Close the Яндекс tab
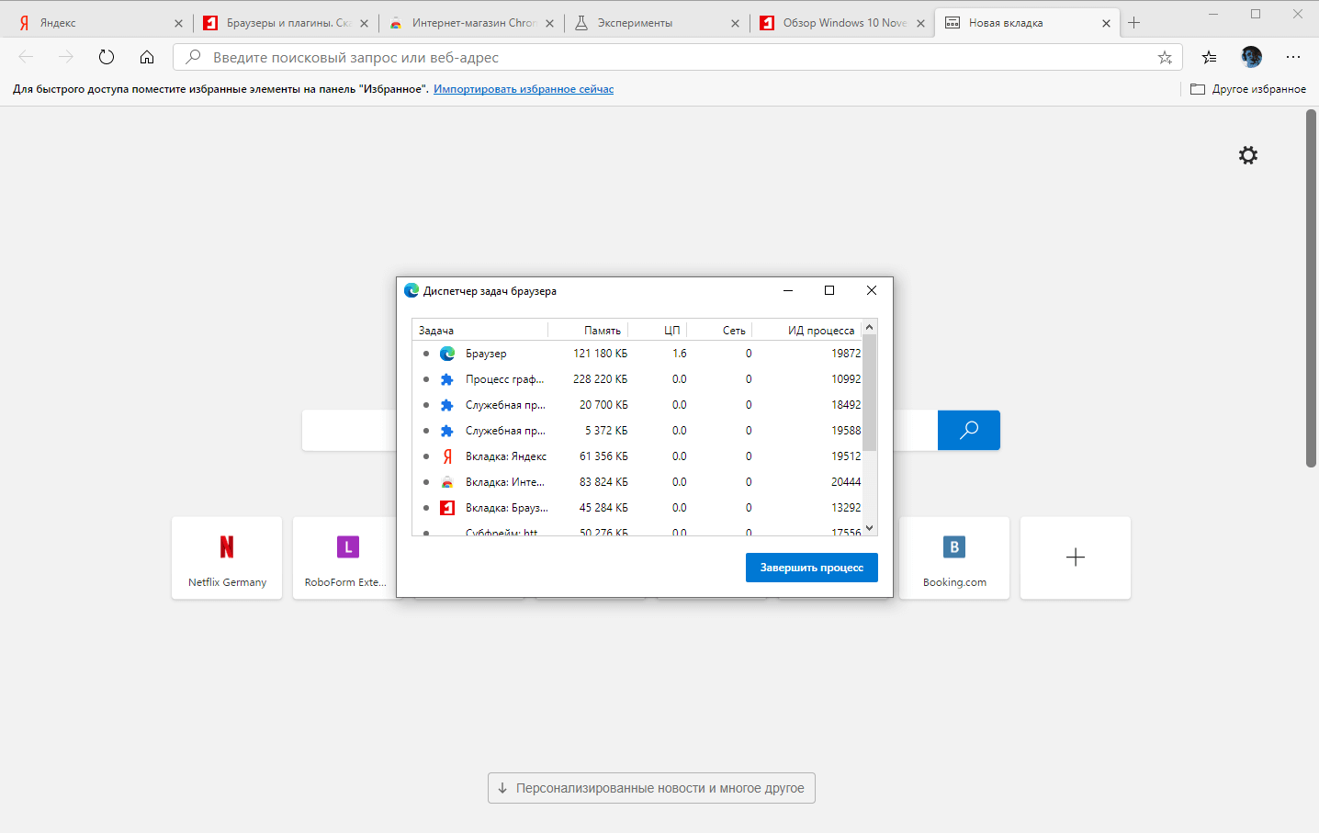This screenshot has width=1319, height=833. click(x=178, y=24)
